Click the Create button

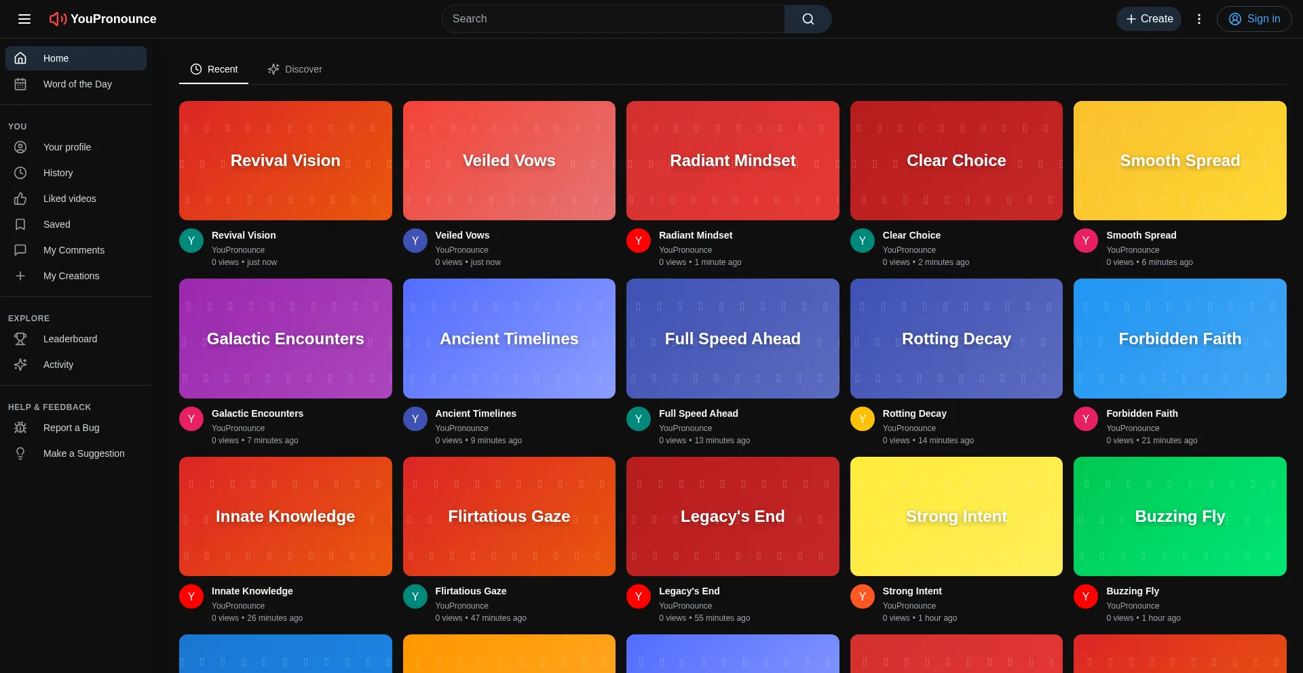click(x=1149, y=19)
